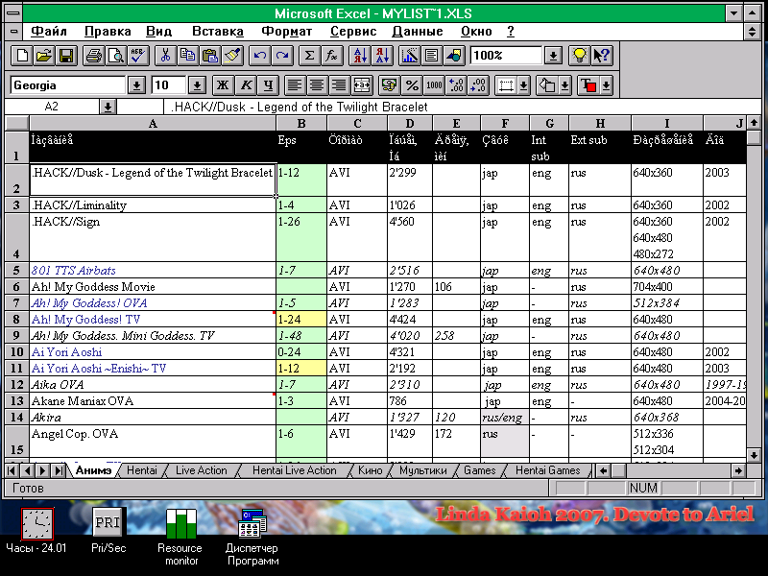Screen dimensions: 768x576
Task: Jump to the first sheet tab
Action: pyautogui.click(x=12, y=470)
